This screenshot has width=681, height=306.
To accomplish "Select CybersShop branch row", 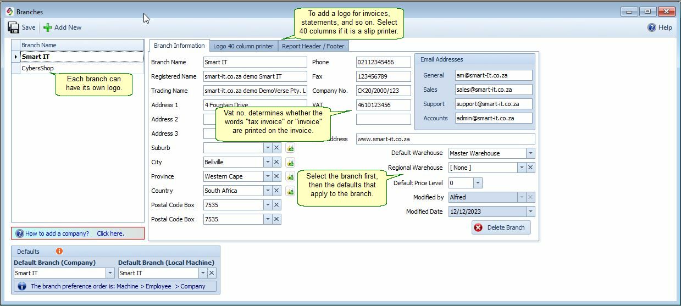I will point(82,69).
